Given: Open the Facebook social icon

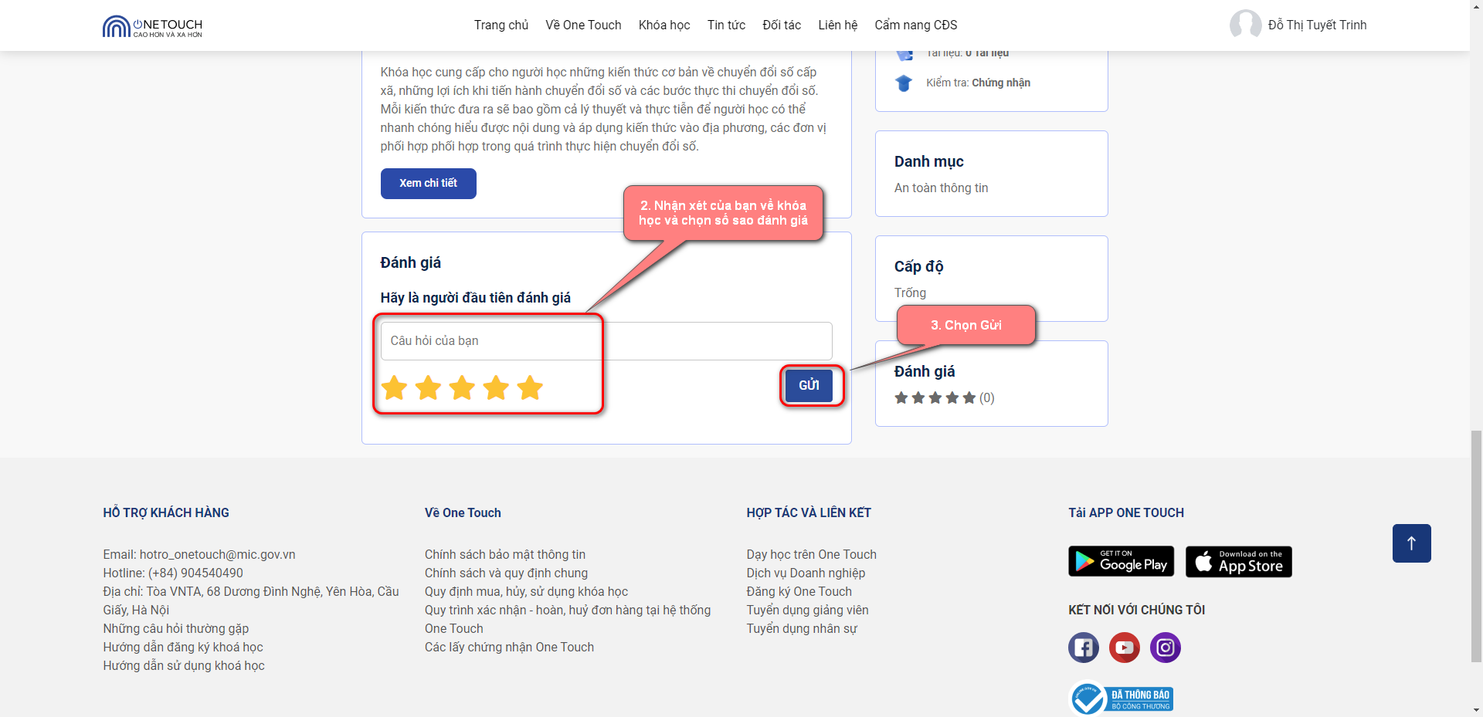Looking at the screenshot, I should [x=1083, y=648].
